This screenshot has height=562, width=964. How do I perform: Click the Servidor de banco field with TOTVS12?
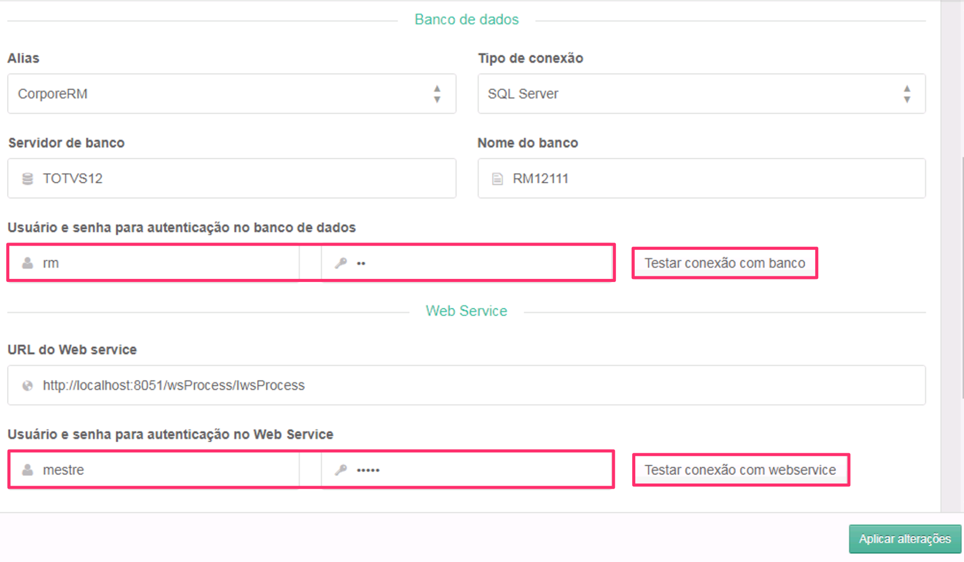pos(232,178)
